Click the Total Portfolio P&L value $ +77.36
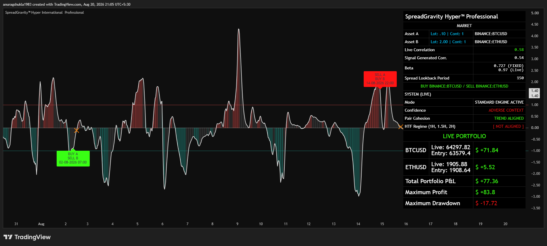Image resolution: width=547 pixels, height=246 pixels. (487, 181)
